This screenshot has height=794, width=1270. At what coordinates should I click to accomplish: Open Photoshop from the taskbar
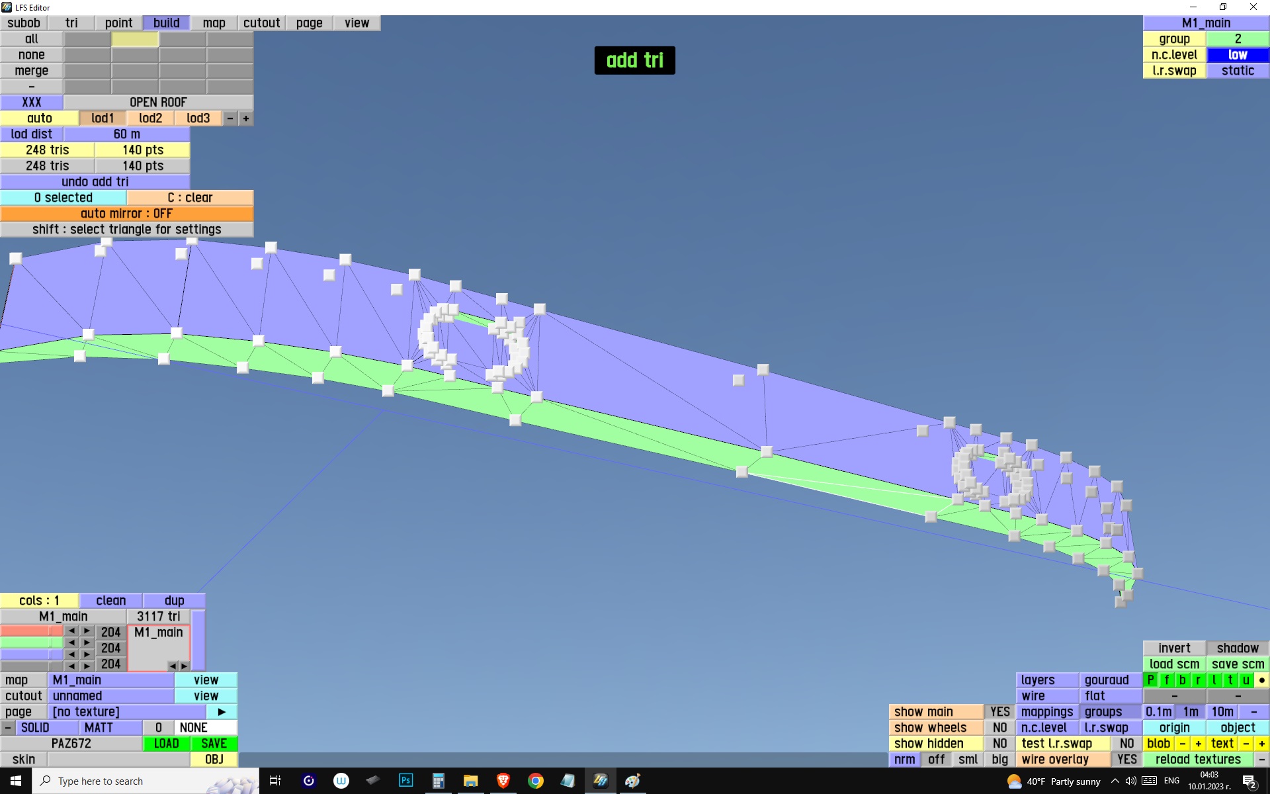point(405,781)
